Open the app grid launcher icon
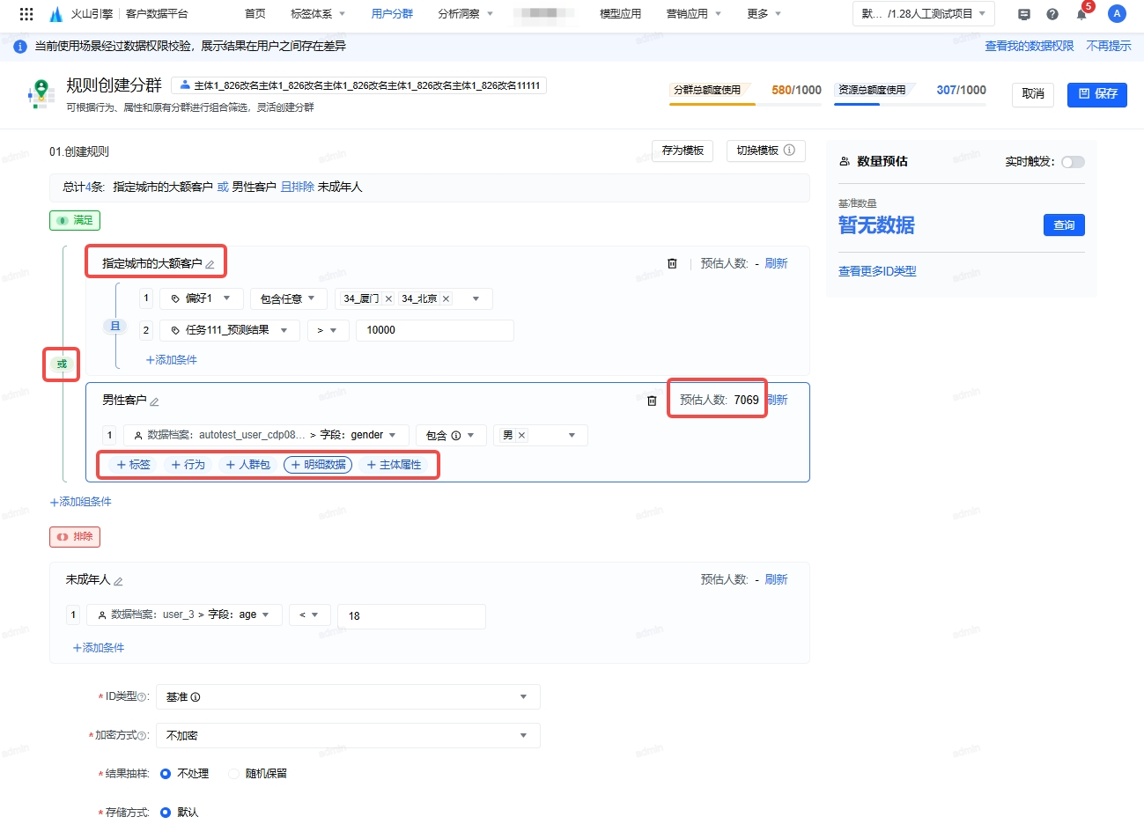The height and width of the screenshot is (839, 1144). click(26, 14)
